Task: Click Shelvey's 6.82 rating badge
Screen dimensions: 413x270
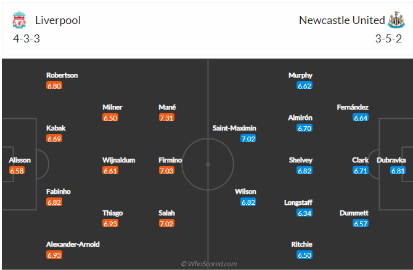Action: (305, 170)
